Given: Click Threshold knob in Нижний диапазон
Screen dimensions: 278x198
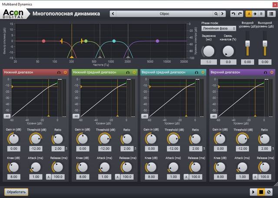Looking at the screenshot, I should [36, 139].
